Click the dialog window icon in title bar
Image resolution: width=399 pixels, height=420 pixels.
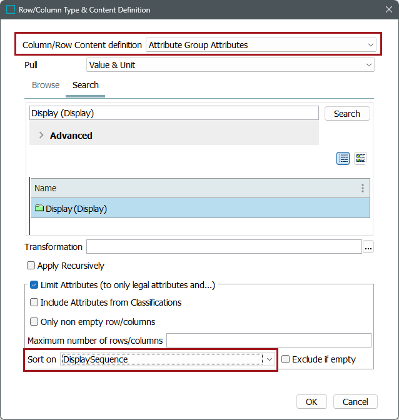[x=10, y=10]
